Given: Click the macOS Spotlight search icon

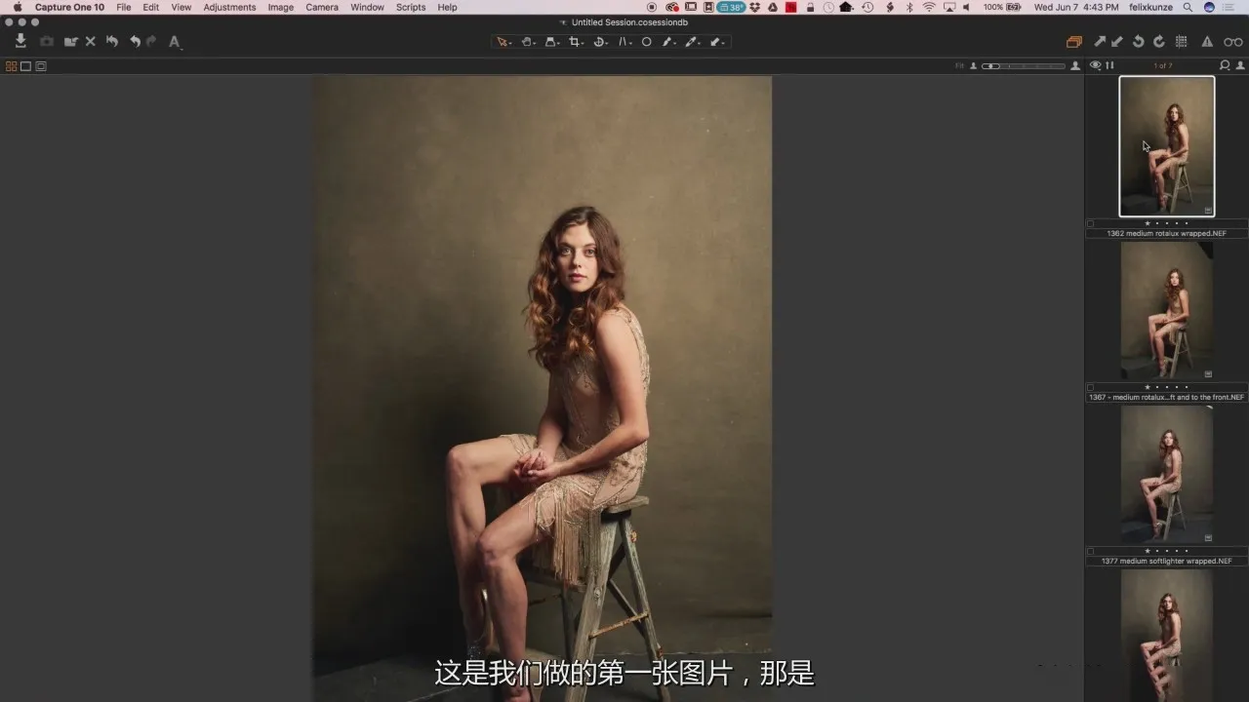Looking at the screenshot, I should tap(1188, 7).
